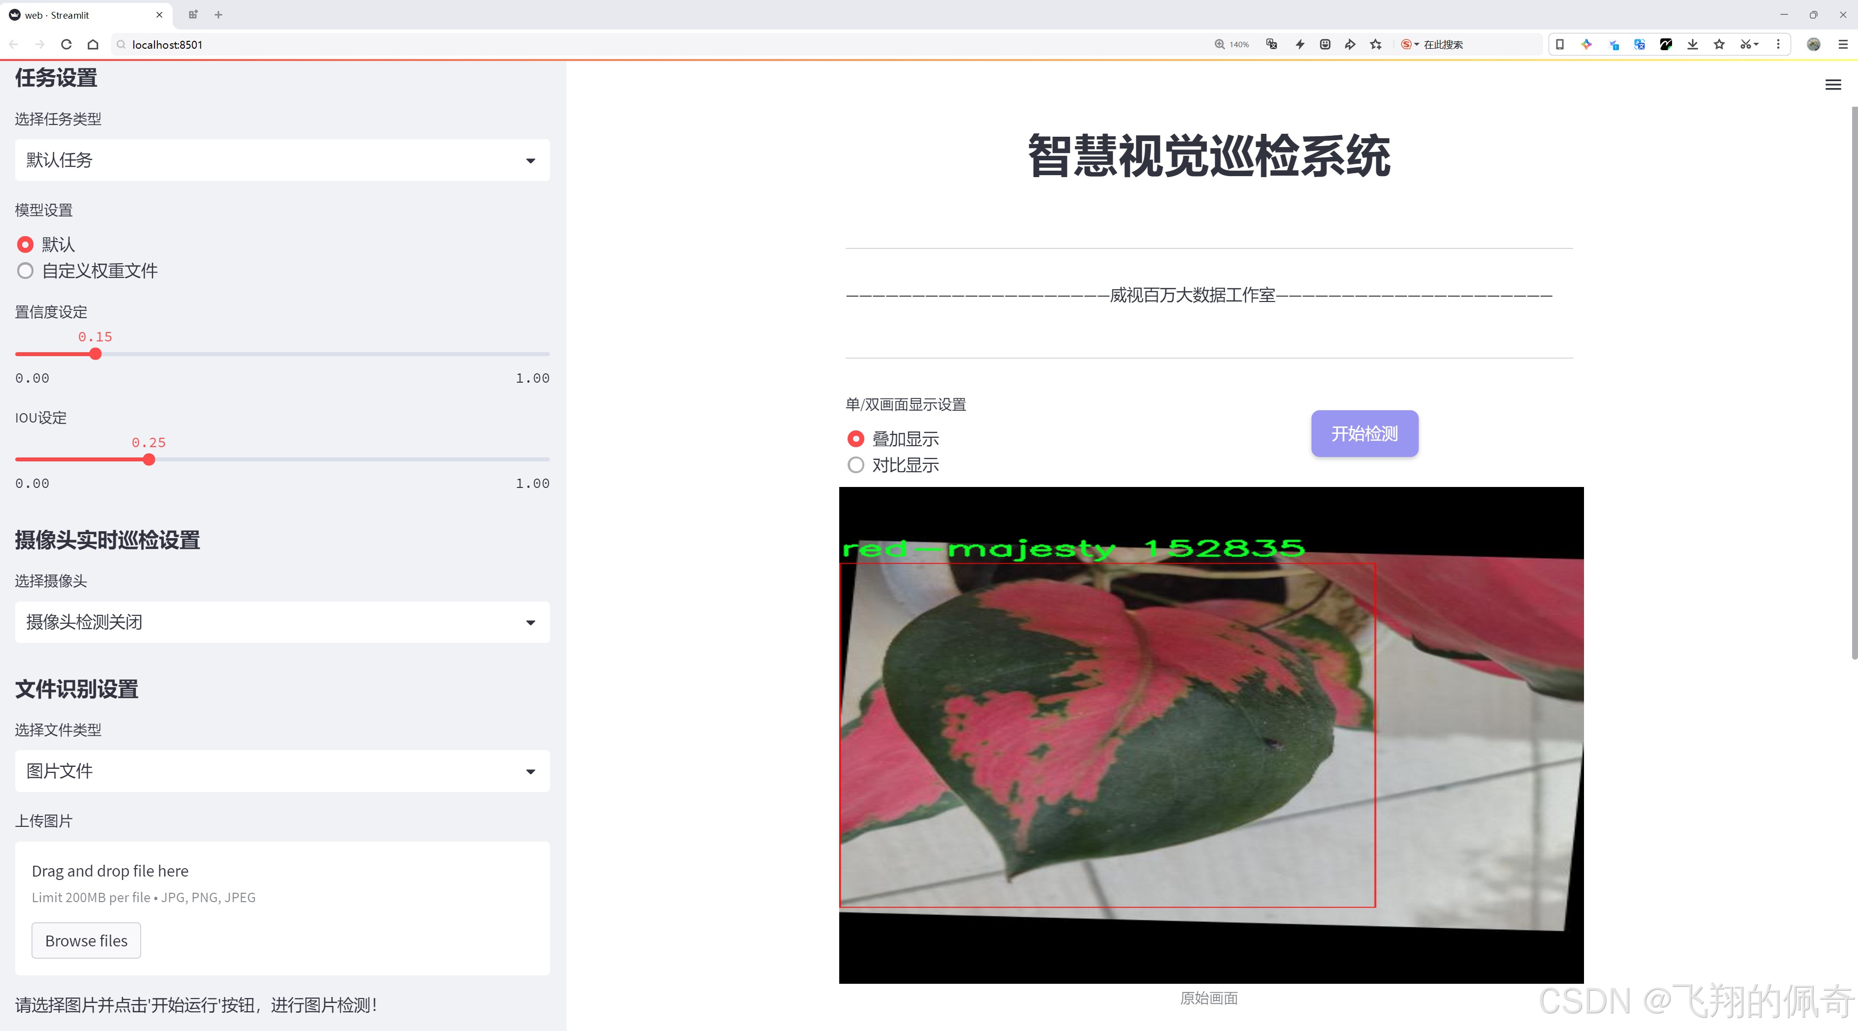Open the browser downloads panel

[x=1693, y=44]
